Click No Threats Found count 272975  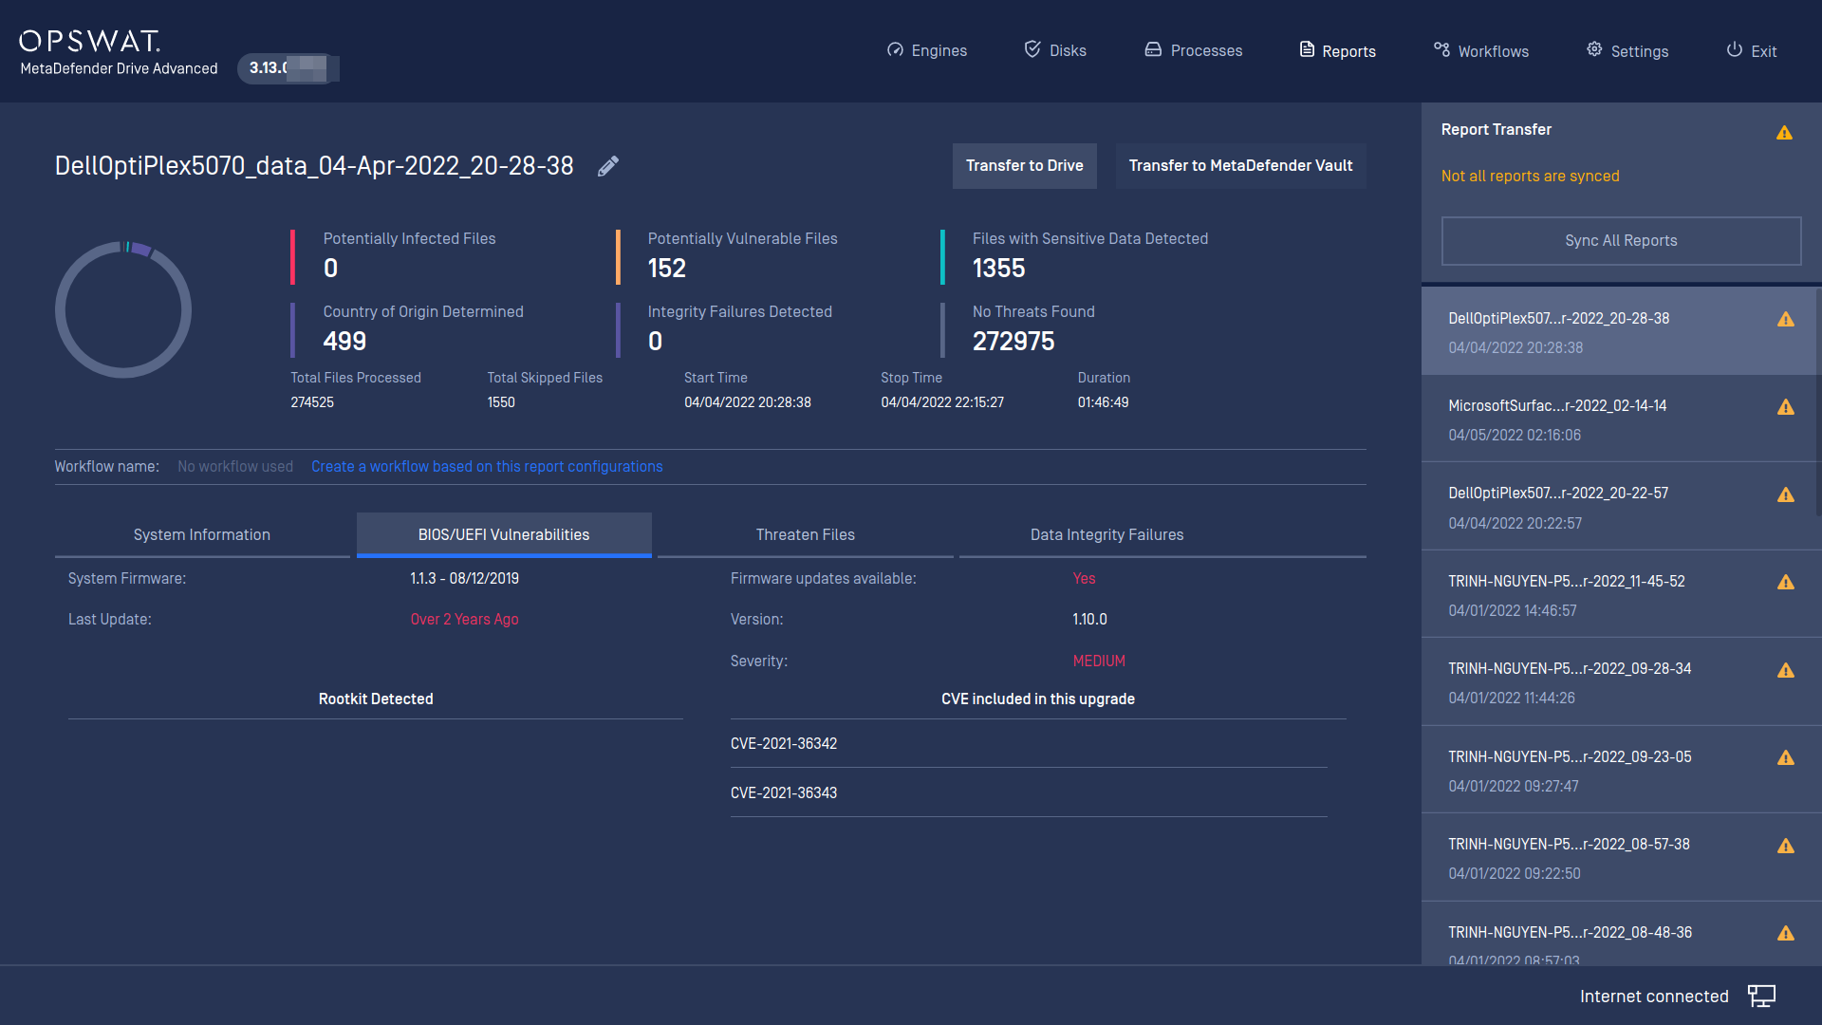1013,342
